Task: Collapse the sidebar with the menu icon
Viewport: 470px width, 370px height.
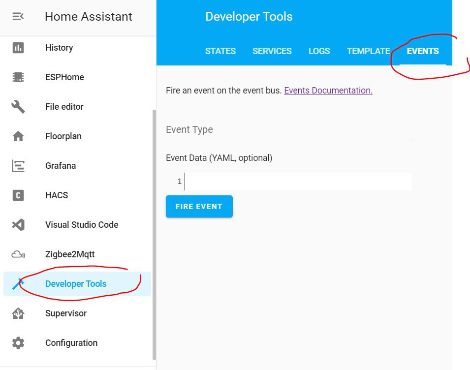Action: 18,16
